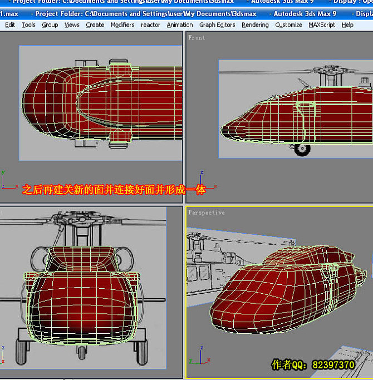Open the Animation menu
373x380 pixels.
[180, 25]
